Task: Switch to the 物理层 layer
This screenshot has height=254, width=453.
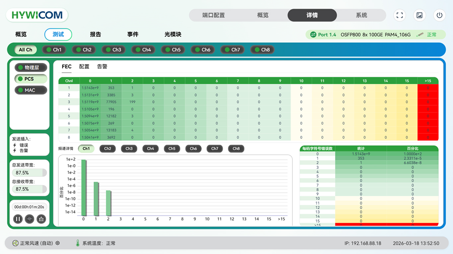Action: tap(31, 67)
